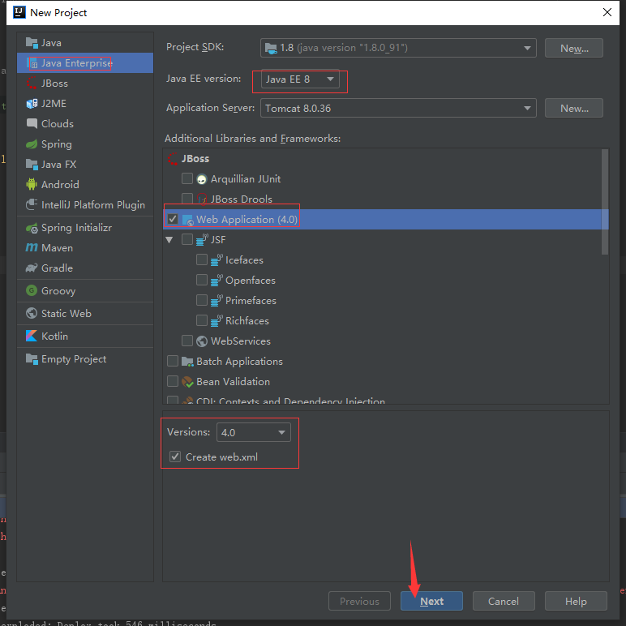
Task: Select the Maven project type icon
Action: (32, 248)
